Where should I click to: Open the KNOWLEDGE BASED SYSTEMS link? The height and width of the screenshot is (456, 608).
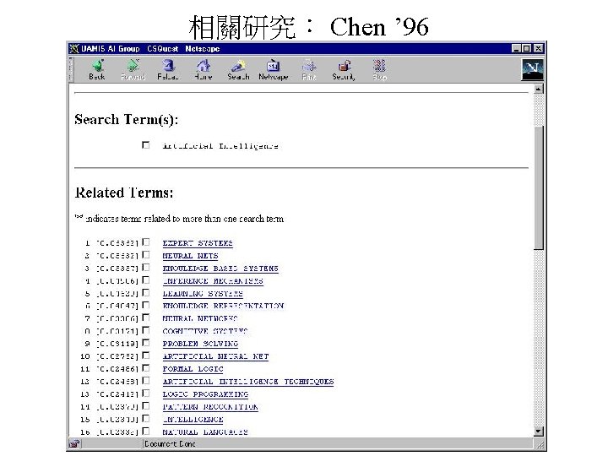click(x=220, y=269)
